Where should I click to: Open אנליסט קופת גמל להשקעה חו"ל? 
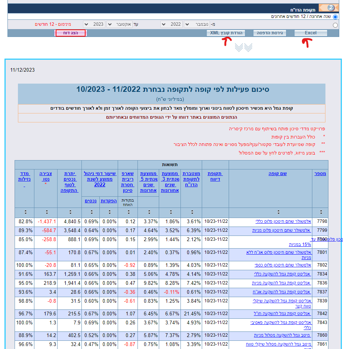click(282, 314)
